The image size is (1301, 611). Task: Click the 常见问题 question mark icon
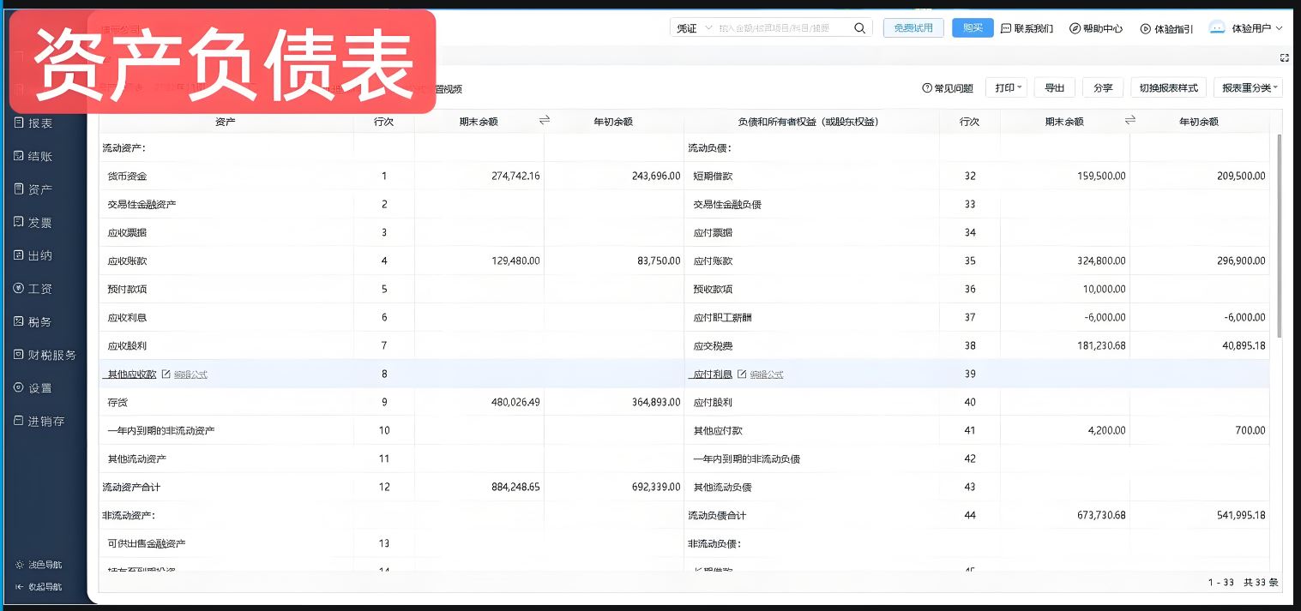[x=926, y=88]
